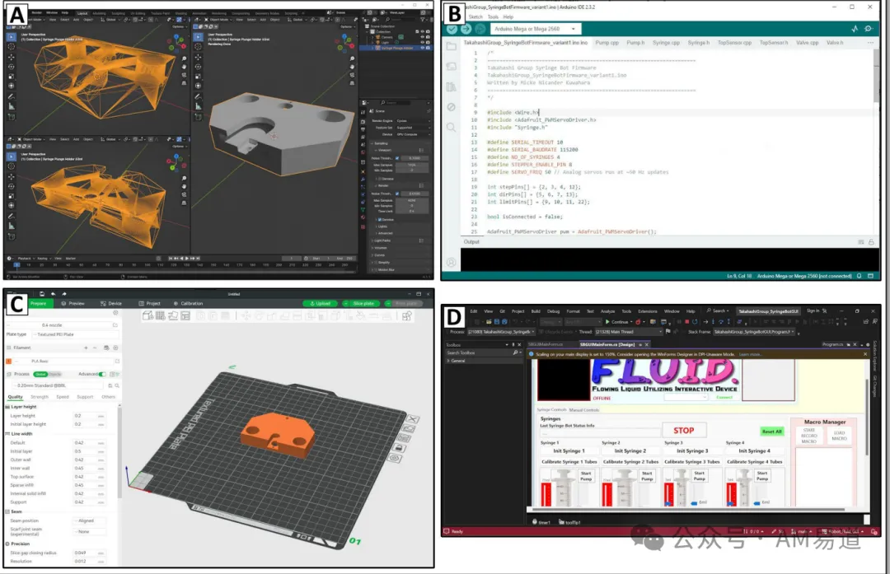
Task: Toggle the Advanced switch in Bambu Studio
Action: tap(102, 375)
